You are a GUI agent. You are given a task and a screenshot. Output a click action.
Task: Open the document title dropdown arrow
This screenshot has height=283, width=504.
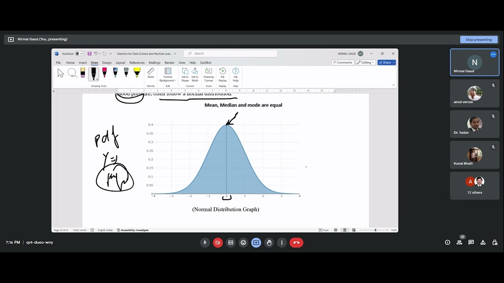point(175,53)
